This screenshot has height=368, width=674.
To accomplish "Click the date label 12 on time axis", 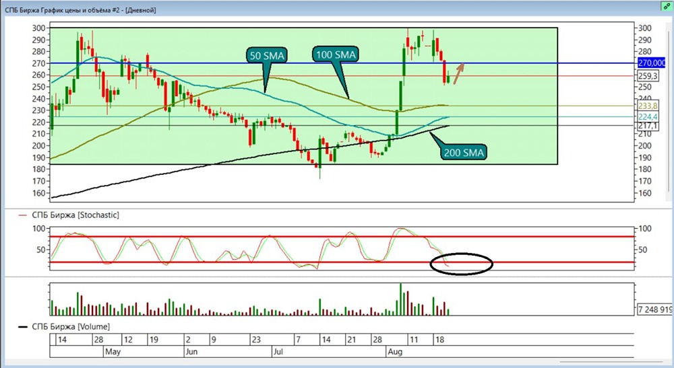I will coord(128,340).
